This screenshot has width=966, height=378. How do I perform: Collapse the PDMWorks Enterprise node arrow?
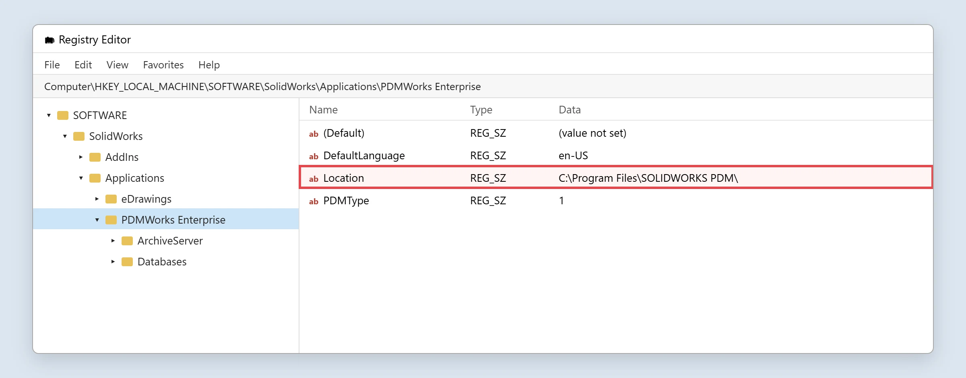click(x=97, y=220)
